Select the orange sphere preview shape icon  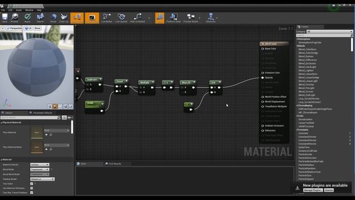click(55, 106)
